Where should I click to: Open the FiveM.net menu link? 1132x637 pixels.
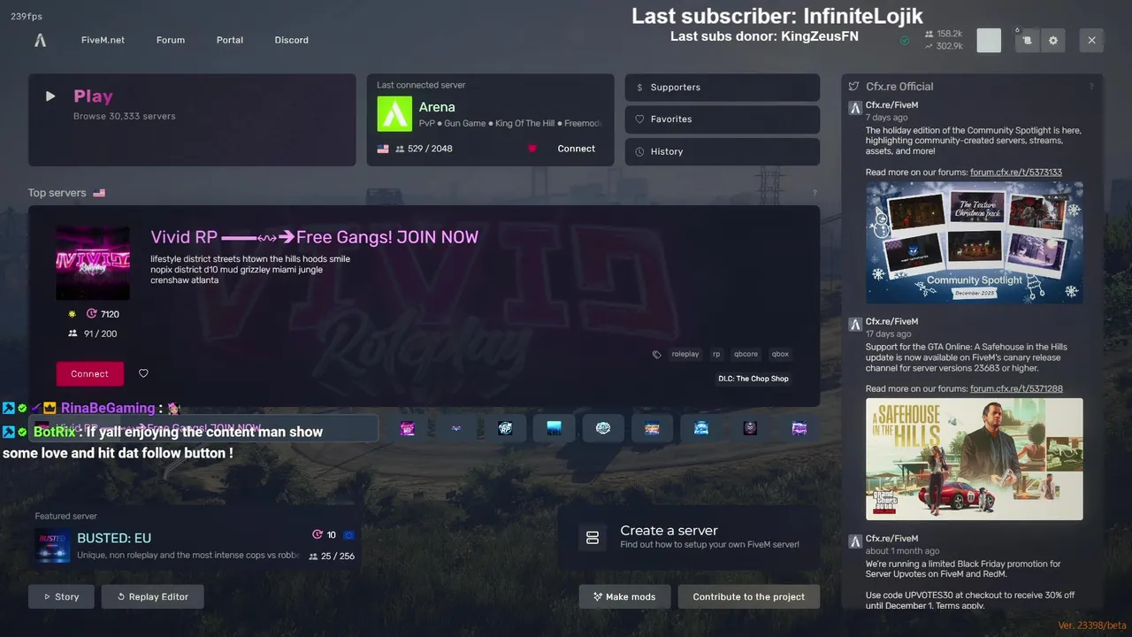click(103, 40)
